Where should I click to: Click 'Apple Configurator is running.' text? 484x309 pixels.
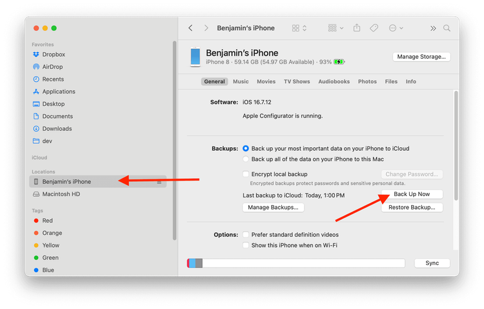pos(283,115)
